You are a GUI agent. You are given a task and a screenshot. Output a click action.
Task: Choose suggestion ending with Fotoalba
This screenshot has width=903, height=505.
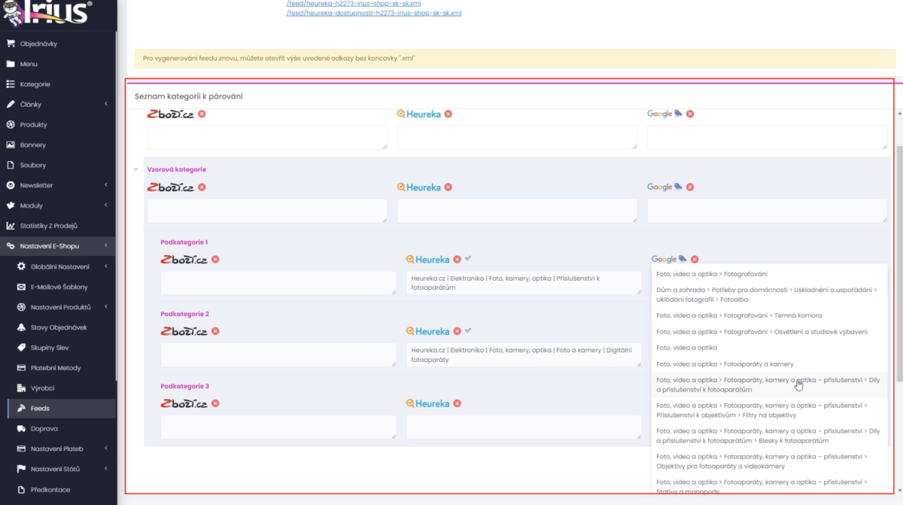769,294
